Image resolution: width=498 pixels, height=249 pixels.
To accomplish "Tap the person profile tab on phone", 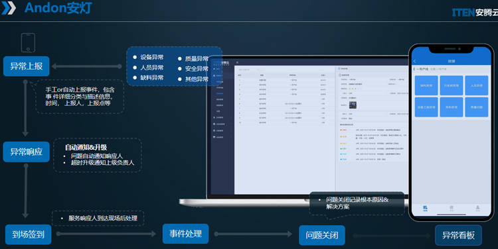I will tap(477, 208).
